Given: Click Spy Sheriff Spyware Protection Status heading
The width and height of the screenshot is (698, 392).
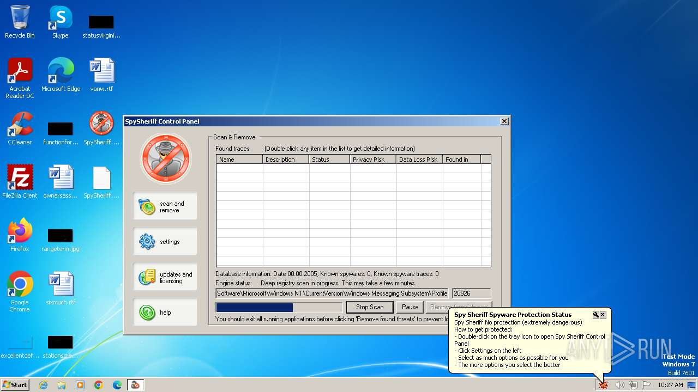Looking at the screenshot, I should click(513, 315).
